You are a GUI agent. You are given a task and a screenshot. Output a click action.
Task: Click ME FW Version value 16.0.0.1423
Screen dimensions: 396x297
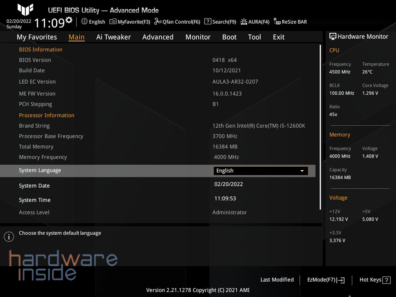click(x=227, y=94)
